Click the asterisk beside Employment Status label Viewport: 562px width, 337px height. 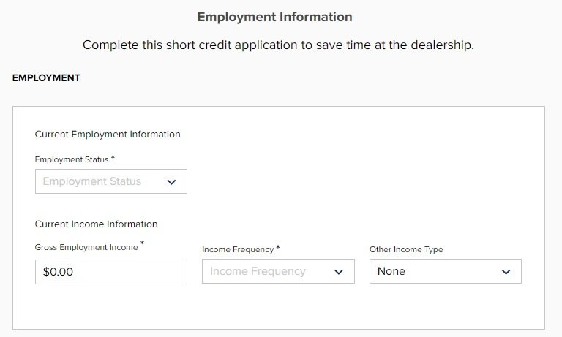113,158
